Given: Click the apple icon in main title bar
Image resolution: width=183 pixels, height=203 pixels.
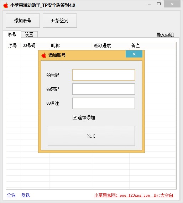Looking at the screenshot, I should [6, 5].
